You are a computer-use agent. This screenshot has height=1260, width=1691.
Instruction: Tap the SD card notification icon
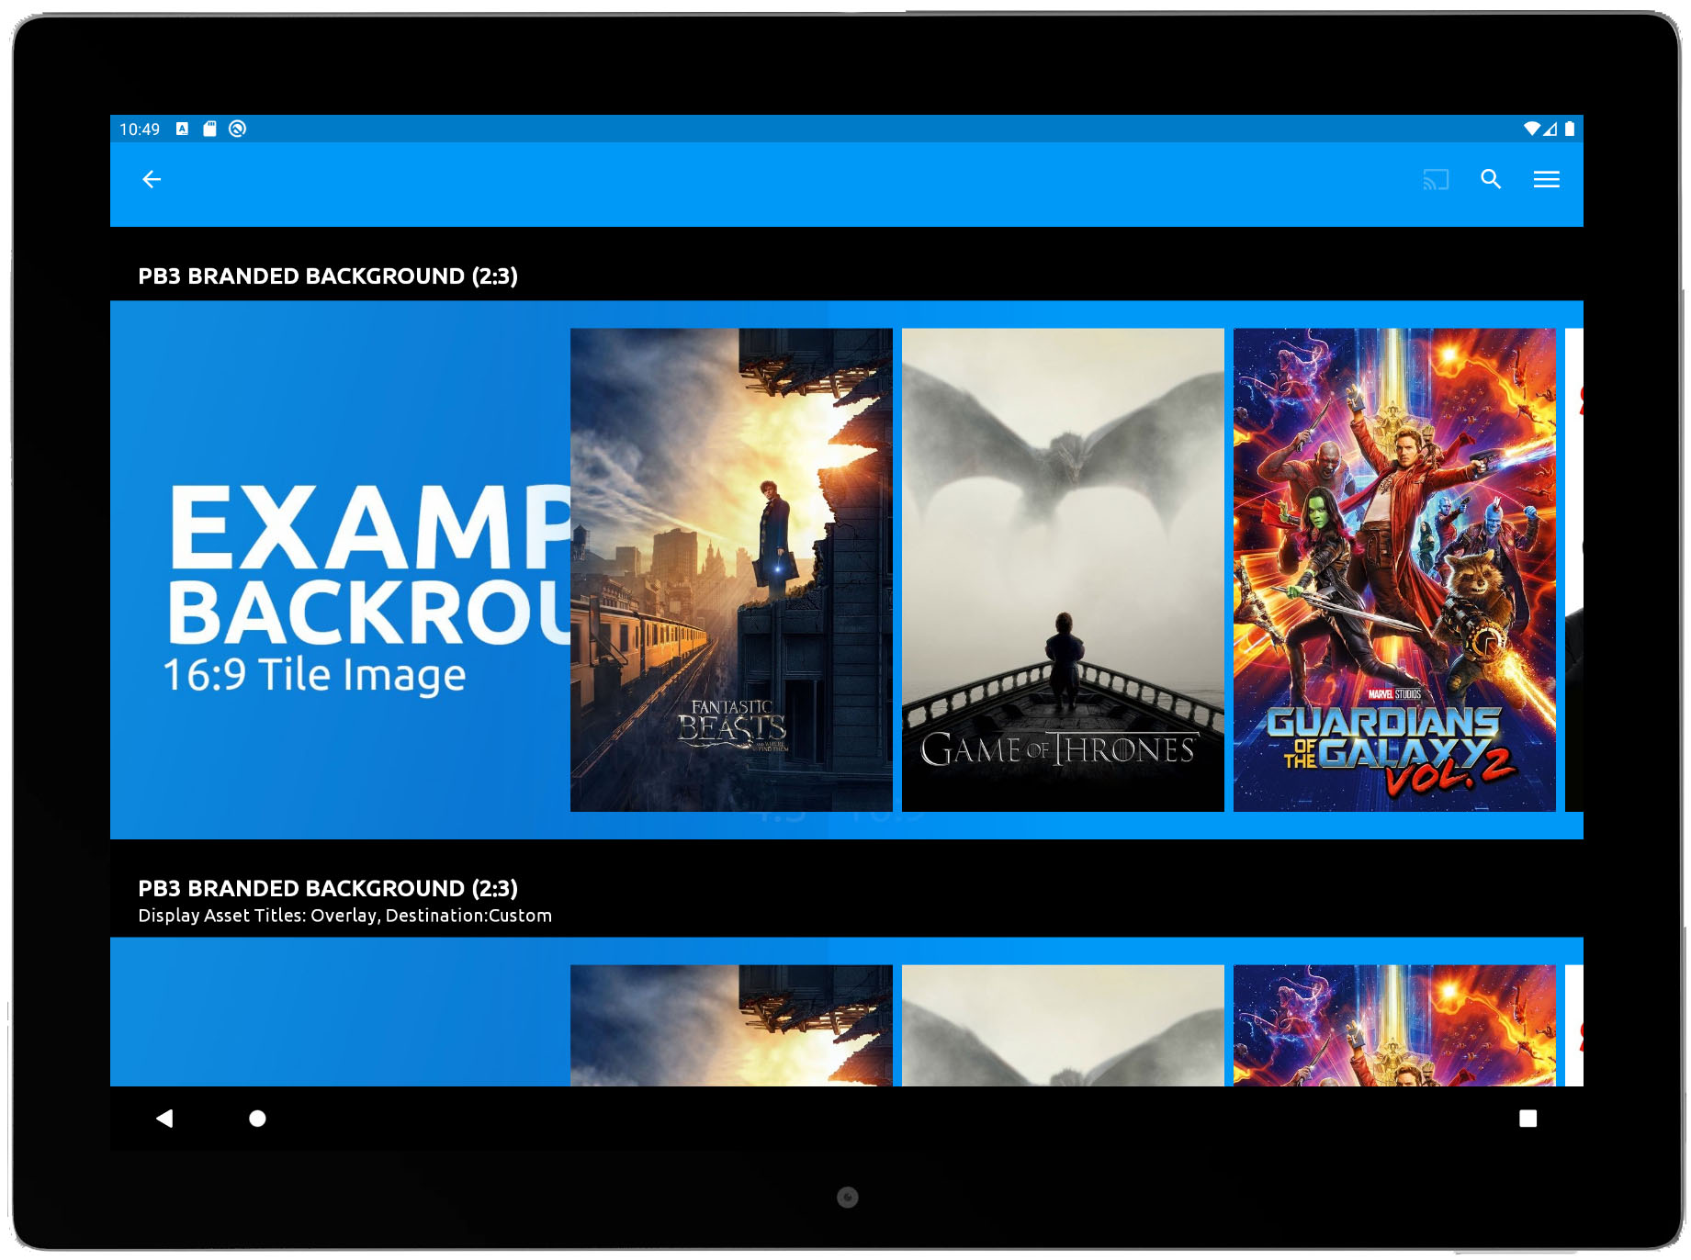click(209, 129)
